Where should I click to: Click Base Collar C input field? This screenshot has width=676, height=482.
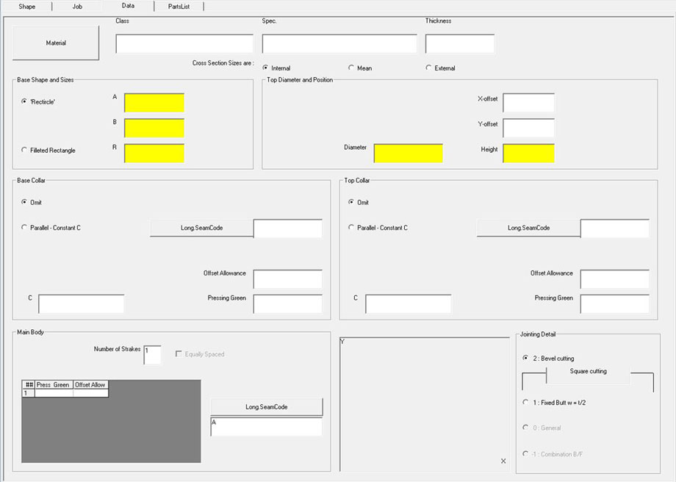[81, 304]
